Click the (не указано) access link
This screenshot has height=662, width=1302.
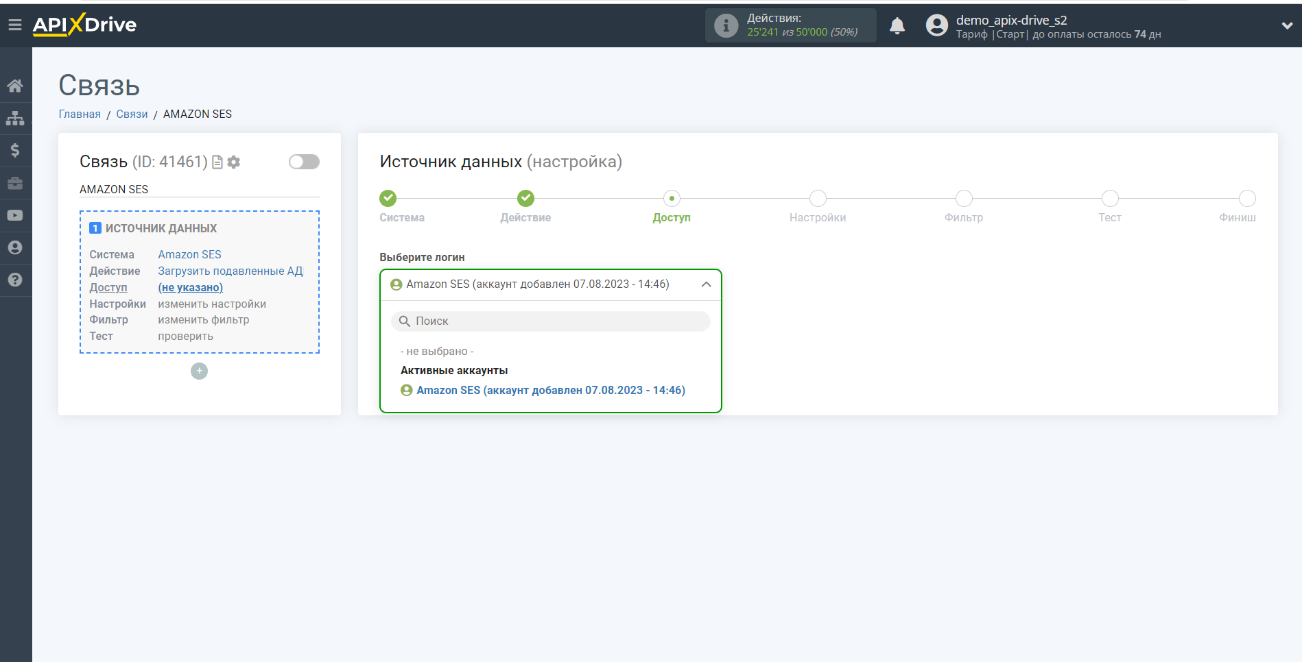(x=191, y=287)
